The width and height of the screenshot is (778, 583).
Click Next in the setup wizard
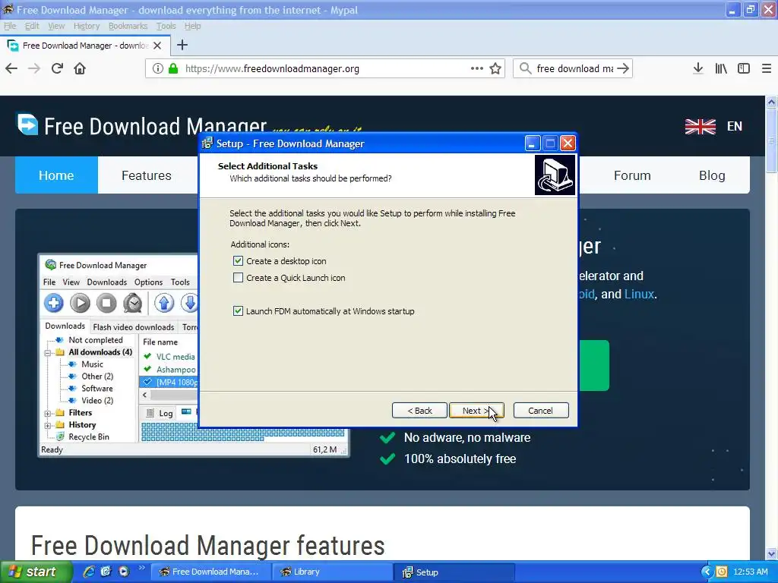point(476,411)
